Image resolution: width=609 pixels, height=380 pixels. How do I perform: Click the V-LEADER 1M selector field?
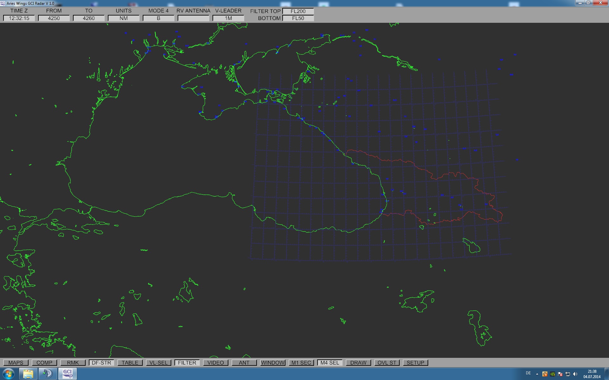point(228,18)
